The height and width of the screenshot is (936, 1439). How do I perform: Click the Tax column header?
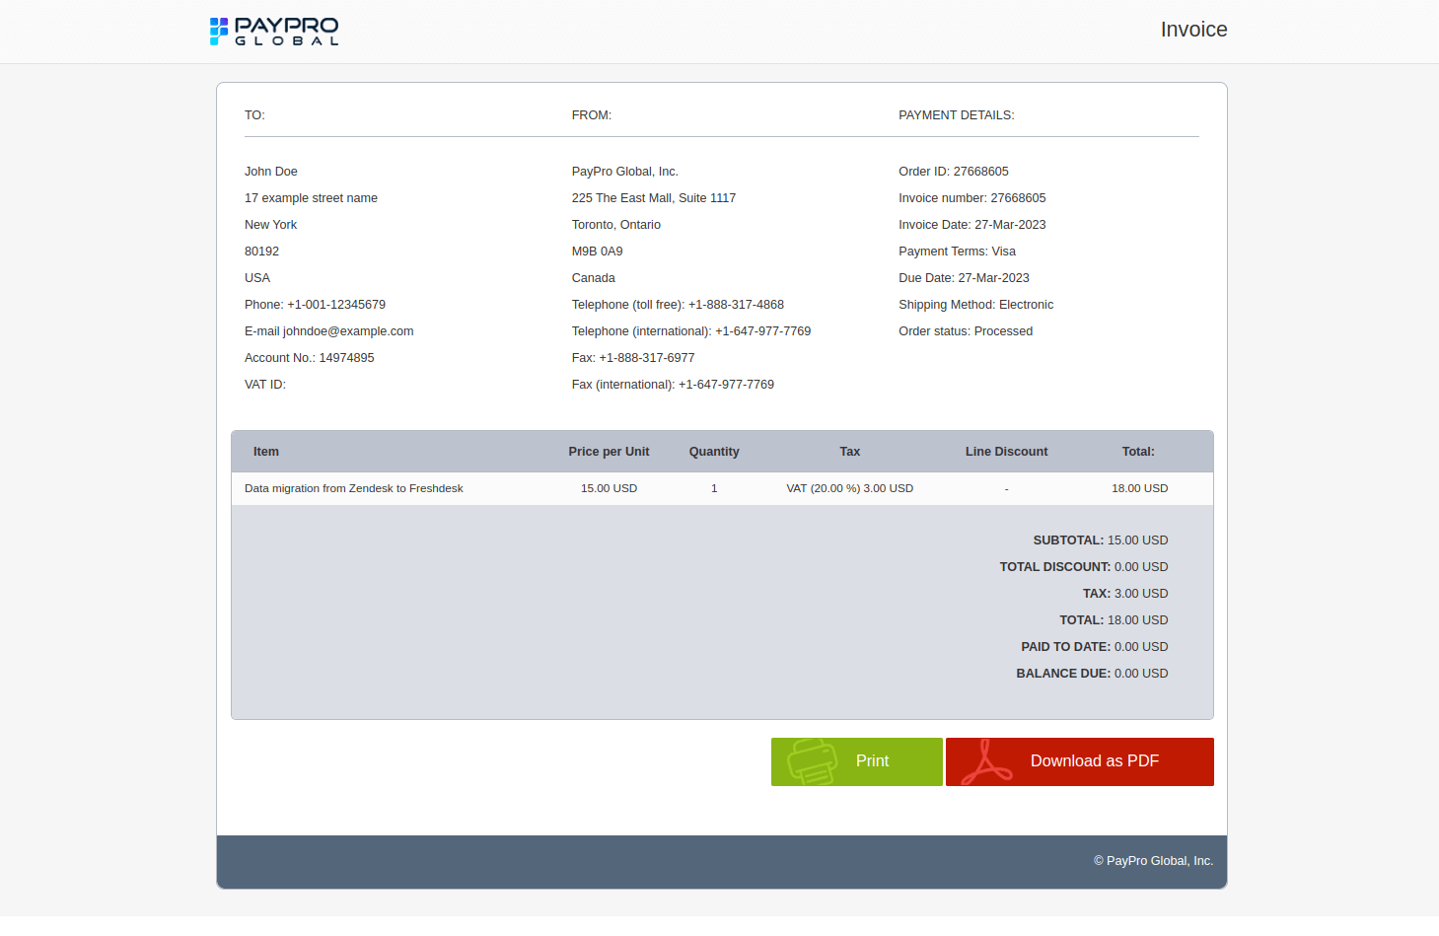pyautogui.click(x=850, y=452)
